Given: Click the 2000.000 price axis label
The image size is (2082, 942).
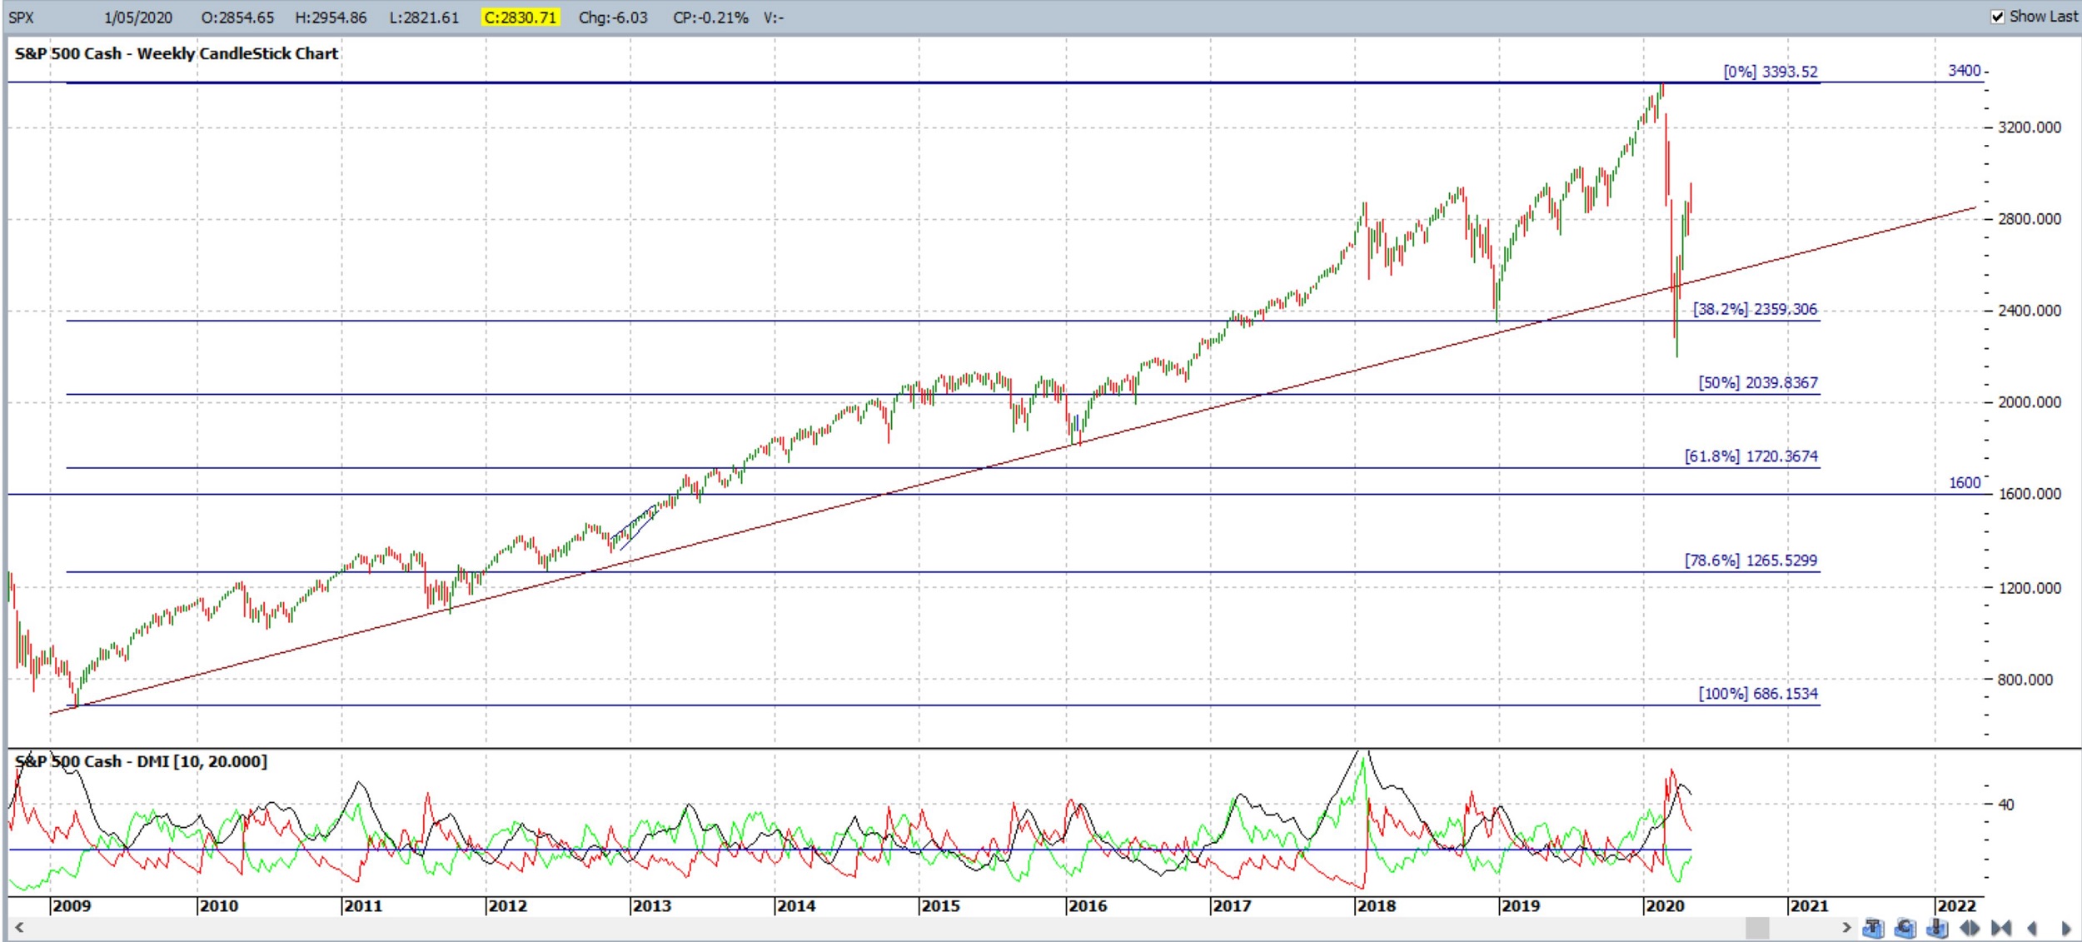Looking at the screenshot, I should [2030, 403].
